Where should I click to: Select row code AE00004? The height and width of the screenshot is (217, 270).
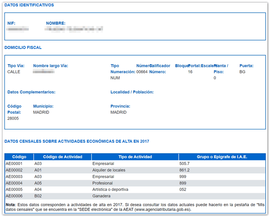pyautogui.click(x=14, y=183)
